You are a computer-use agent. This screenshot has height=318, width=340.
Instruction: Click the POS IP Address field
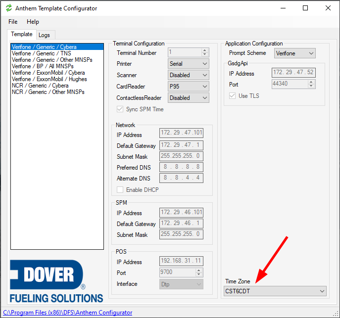coord(181,261)
